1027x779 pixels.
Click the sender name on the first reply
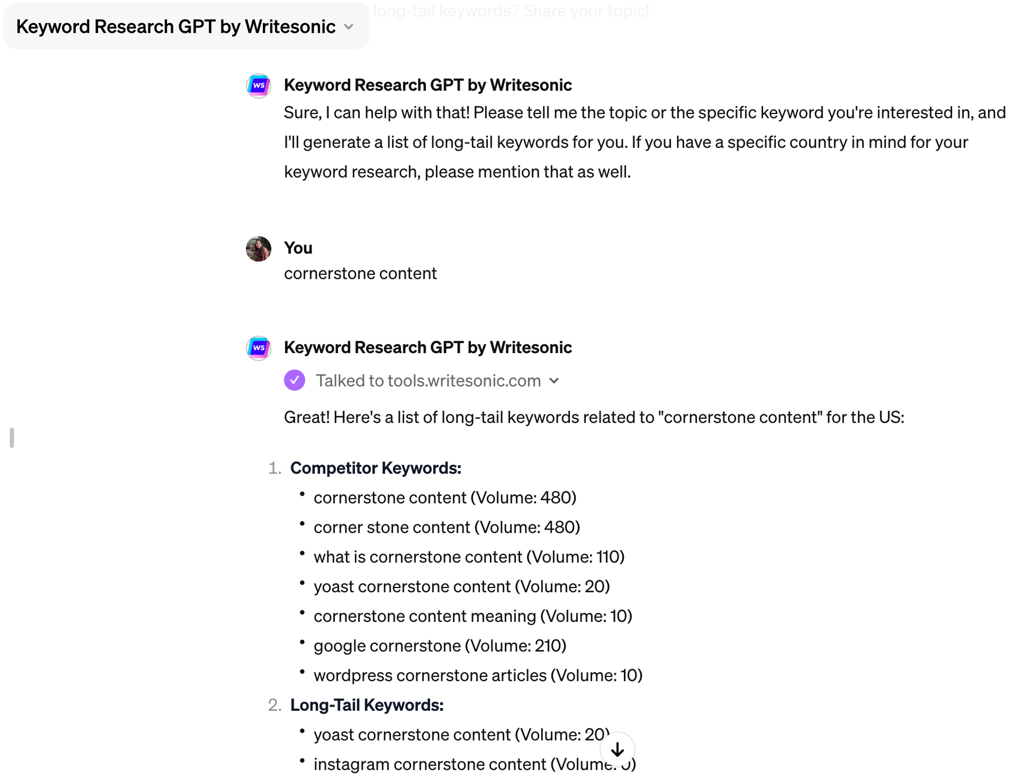click(427, 85)
